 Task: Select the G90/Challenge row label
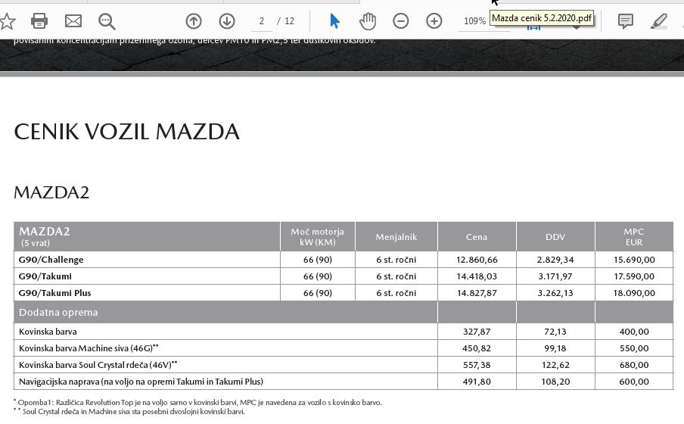tap(51, 260)
